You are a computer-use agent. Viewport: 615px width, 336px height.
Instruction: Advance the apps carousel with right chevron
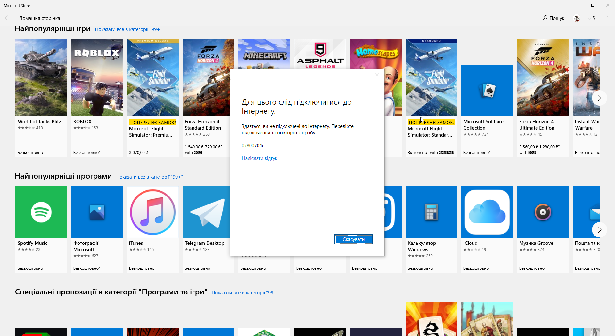tap(600, 230)
